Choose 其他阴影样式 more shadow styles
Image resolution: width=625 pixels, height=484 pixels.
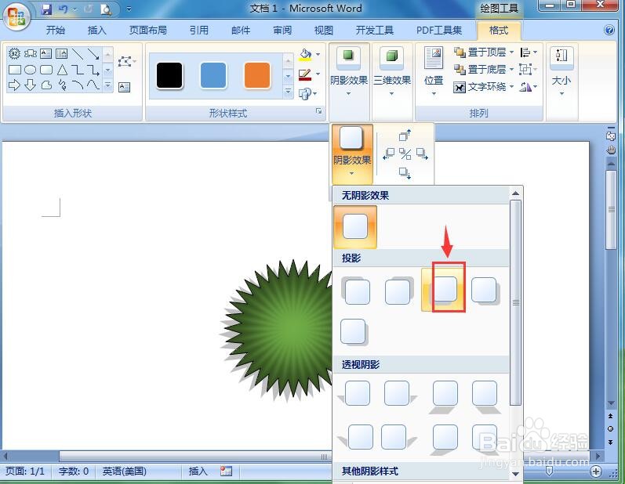coord(370,471)
